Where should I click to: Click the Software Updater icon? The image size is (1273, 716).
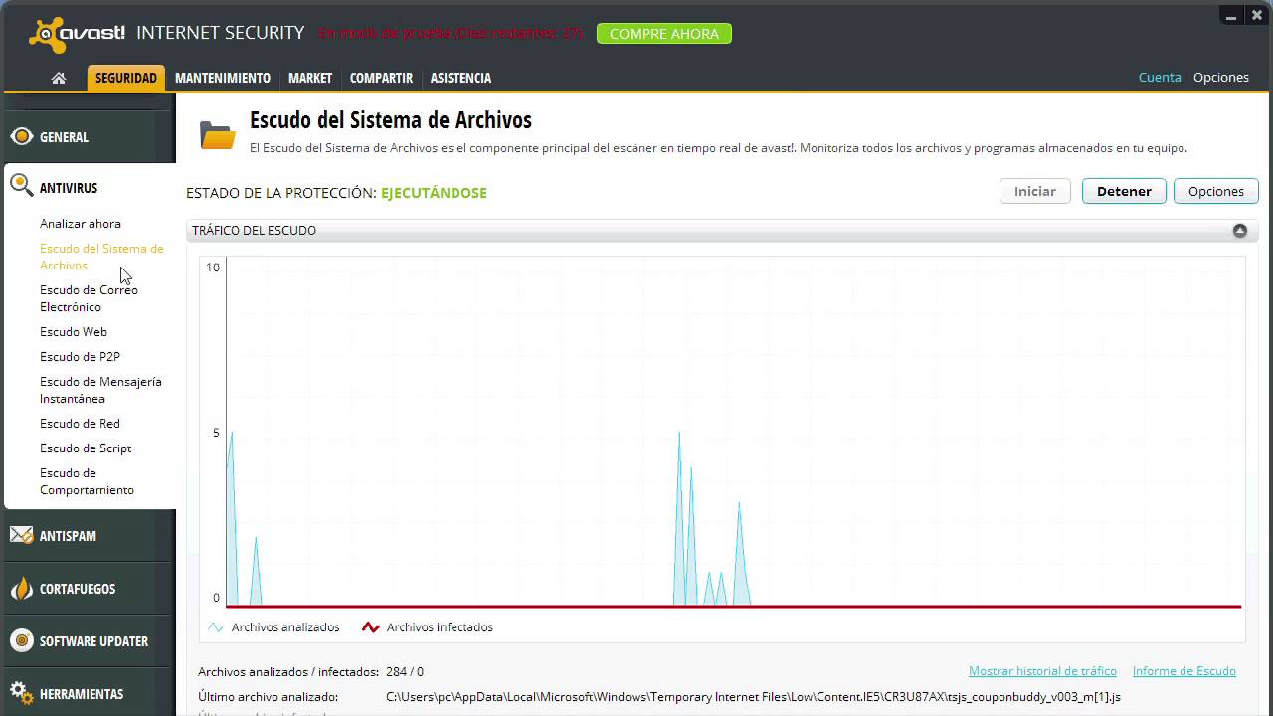(x=21, y=640)
